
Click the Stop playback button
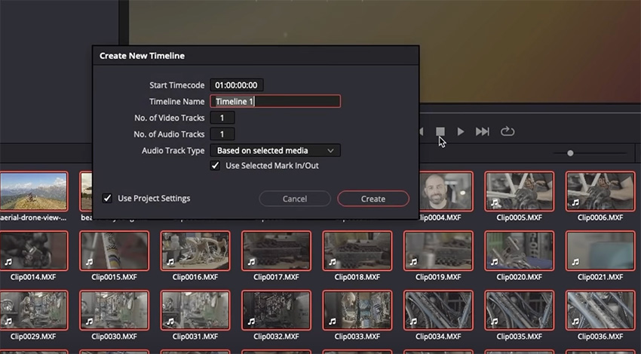[440, 131]
